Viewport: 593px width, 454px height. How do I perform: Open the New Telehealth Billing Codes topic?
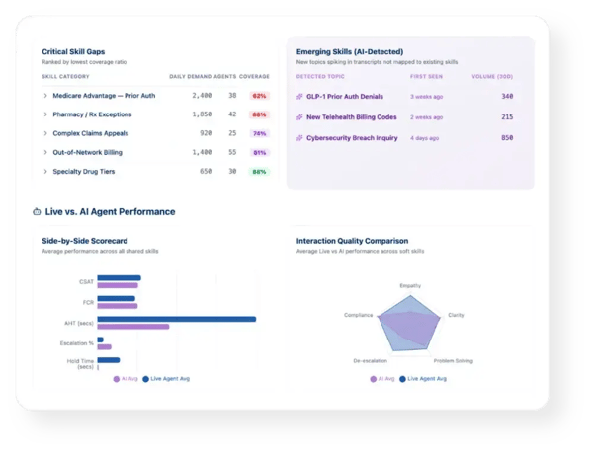[x=352, y=117]
